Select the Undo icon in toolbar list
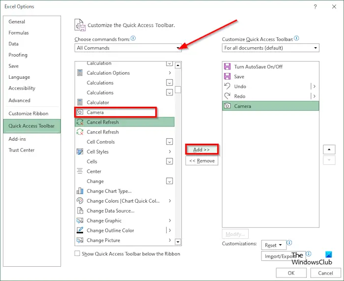 [227, 86]
